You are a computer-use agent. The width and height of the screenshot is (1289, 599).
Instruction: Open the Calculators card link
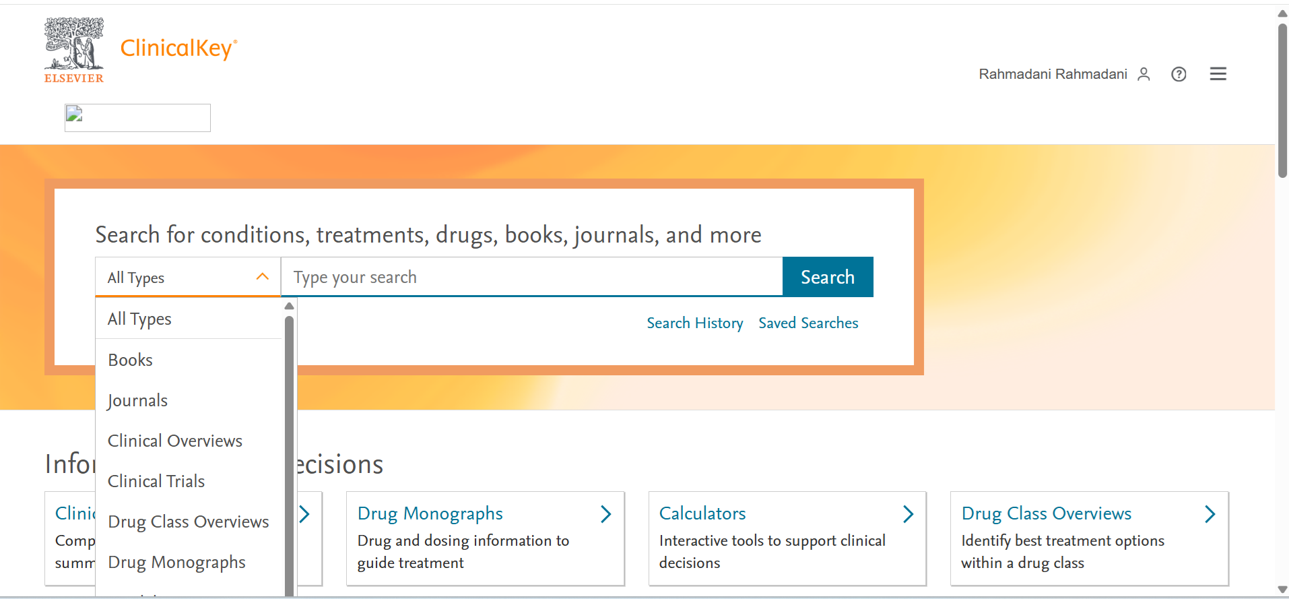coord(702,513)
